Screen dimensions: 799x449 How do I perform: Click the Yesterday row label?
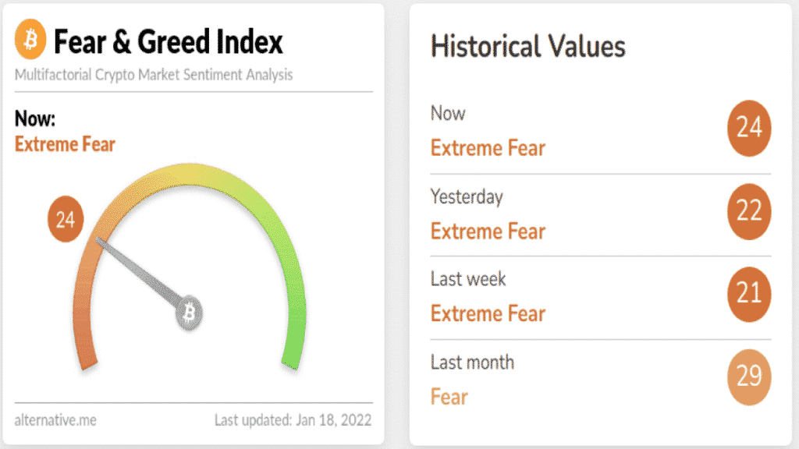click(467, 197)
